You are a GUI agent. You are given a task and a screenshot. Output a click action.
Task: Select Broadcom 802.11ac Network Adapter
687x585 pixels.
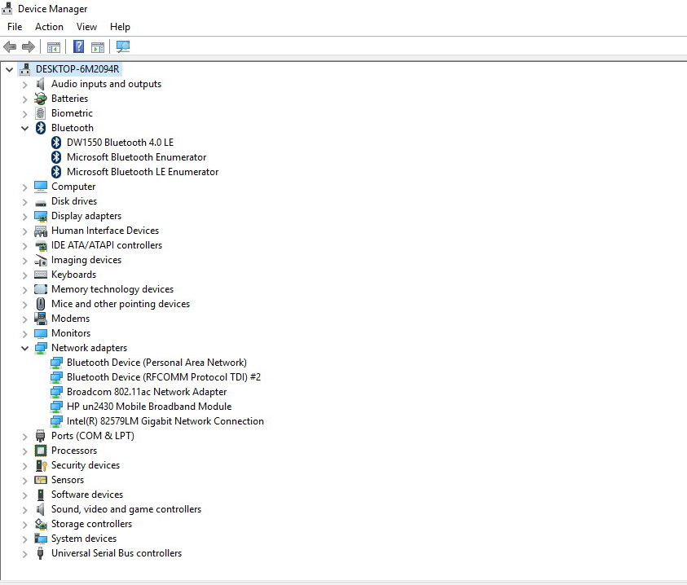(147, 392)
